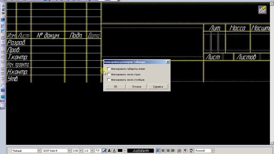The image size is (274, 154).
Task: Align text to the right
Action: point(168,151)
